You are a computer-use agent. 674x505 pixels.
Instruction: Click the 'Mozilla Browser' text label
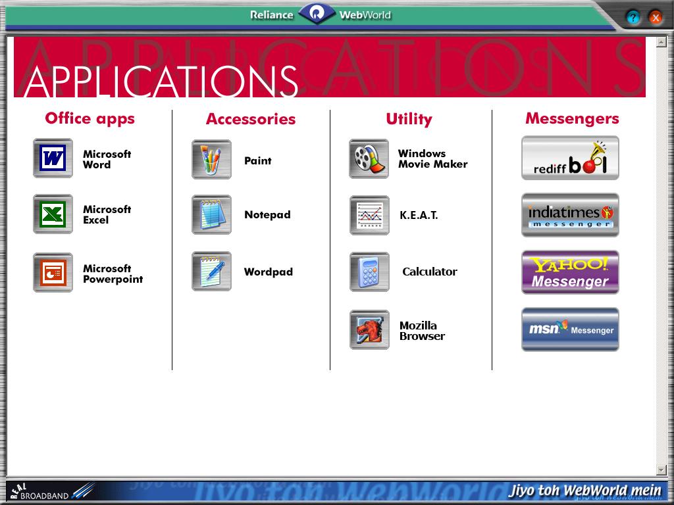coord(422,331)
